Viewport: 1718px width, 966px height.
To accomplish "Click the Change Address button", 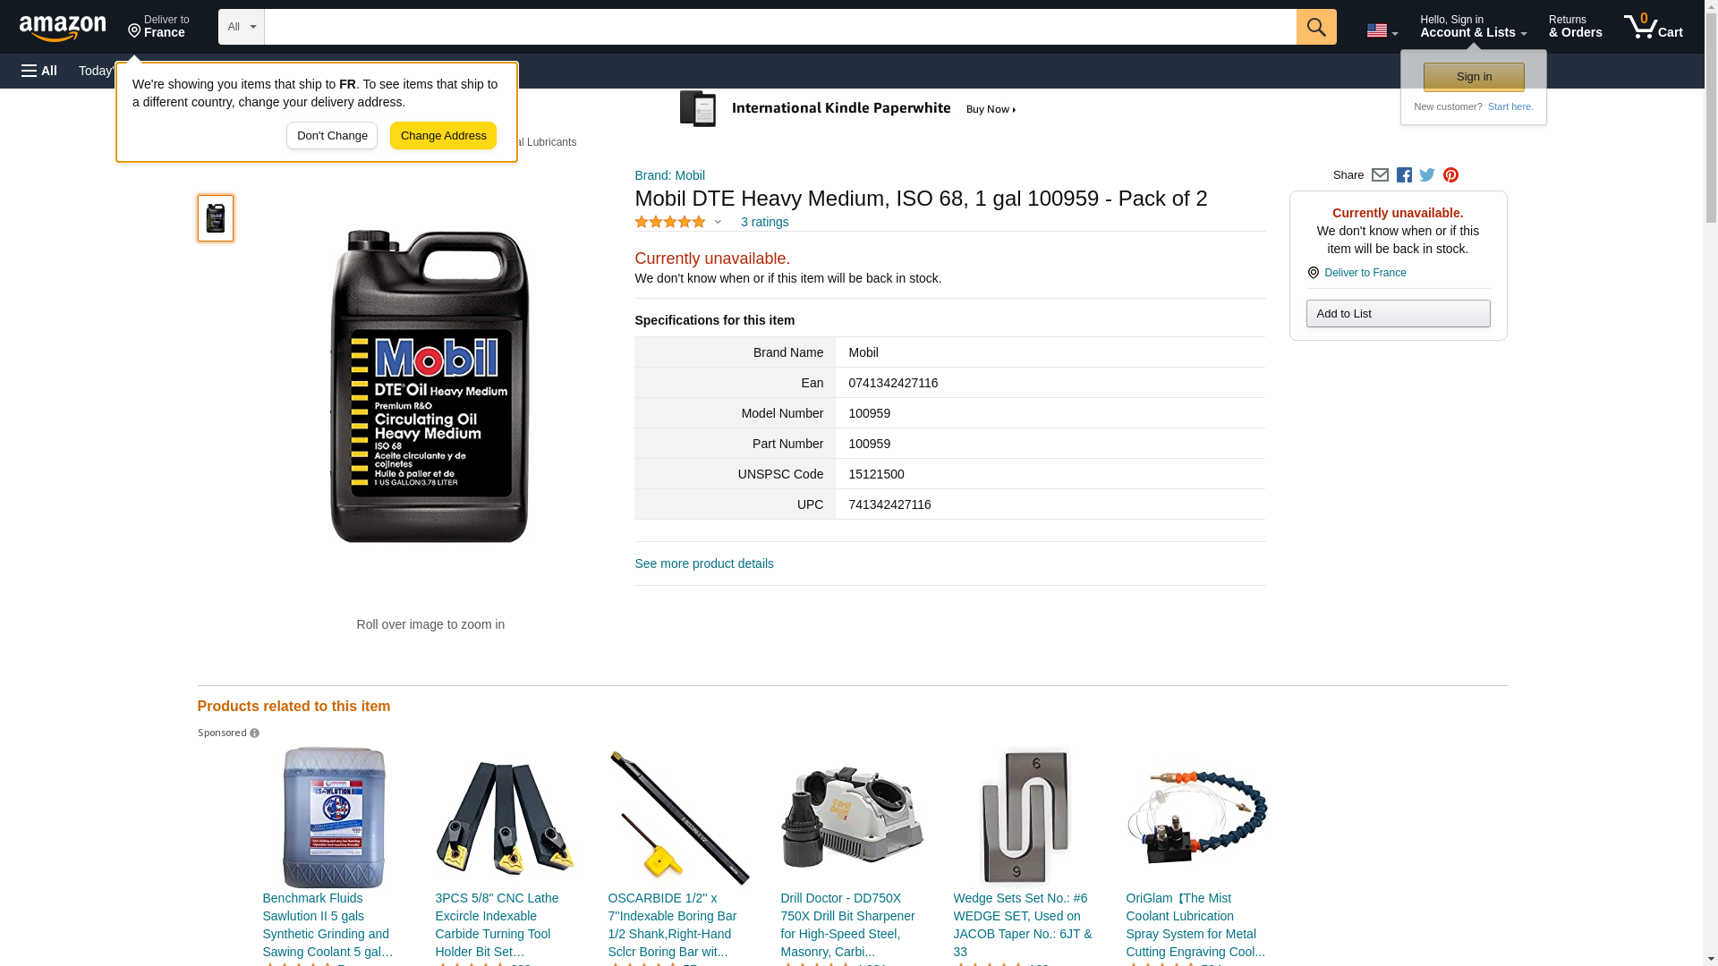I will (x=444, y=136).
